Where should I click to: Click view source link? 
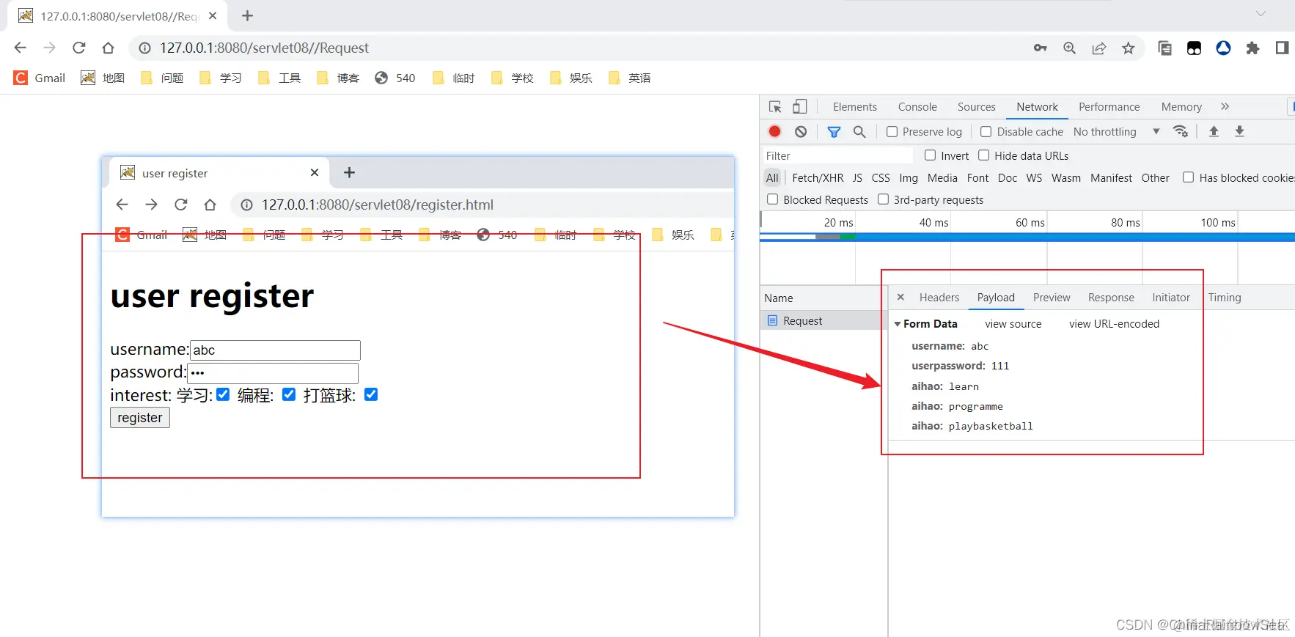pyautogui.click(x=1013, y=324)
